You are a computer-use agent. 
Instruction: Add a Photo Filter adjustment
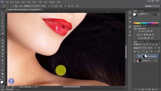click(147, 35)
